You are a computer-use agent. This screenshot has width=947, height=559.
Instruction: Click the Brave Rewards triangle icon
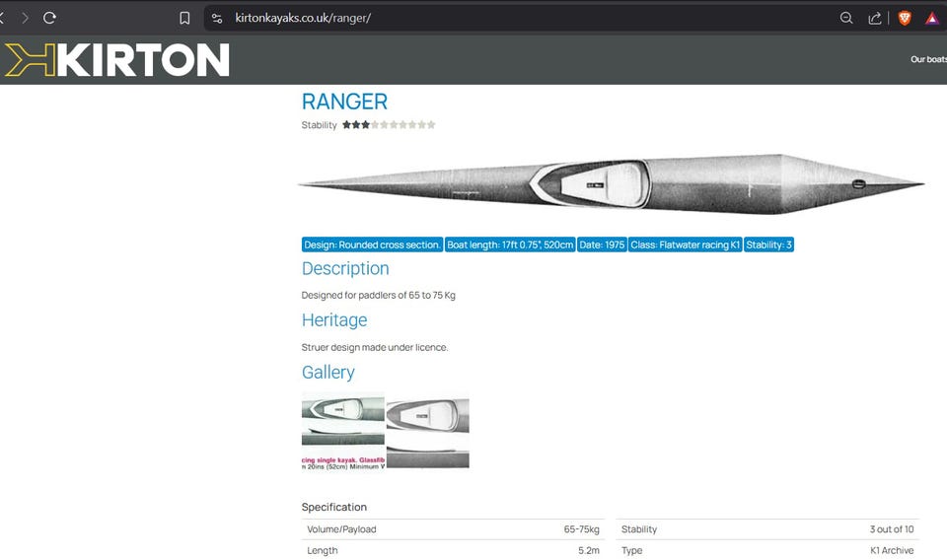pos(932,19)
